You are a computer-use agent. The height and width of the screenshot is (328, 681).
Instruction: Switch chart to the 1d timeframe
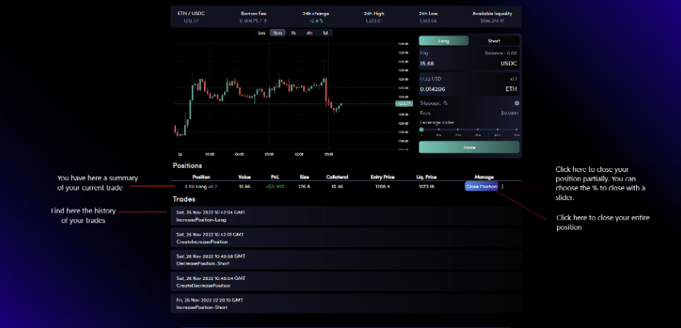[325, 33]
